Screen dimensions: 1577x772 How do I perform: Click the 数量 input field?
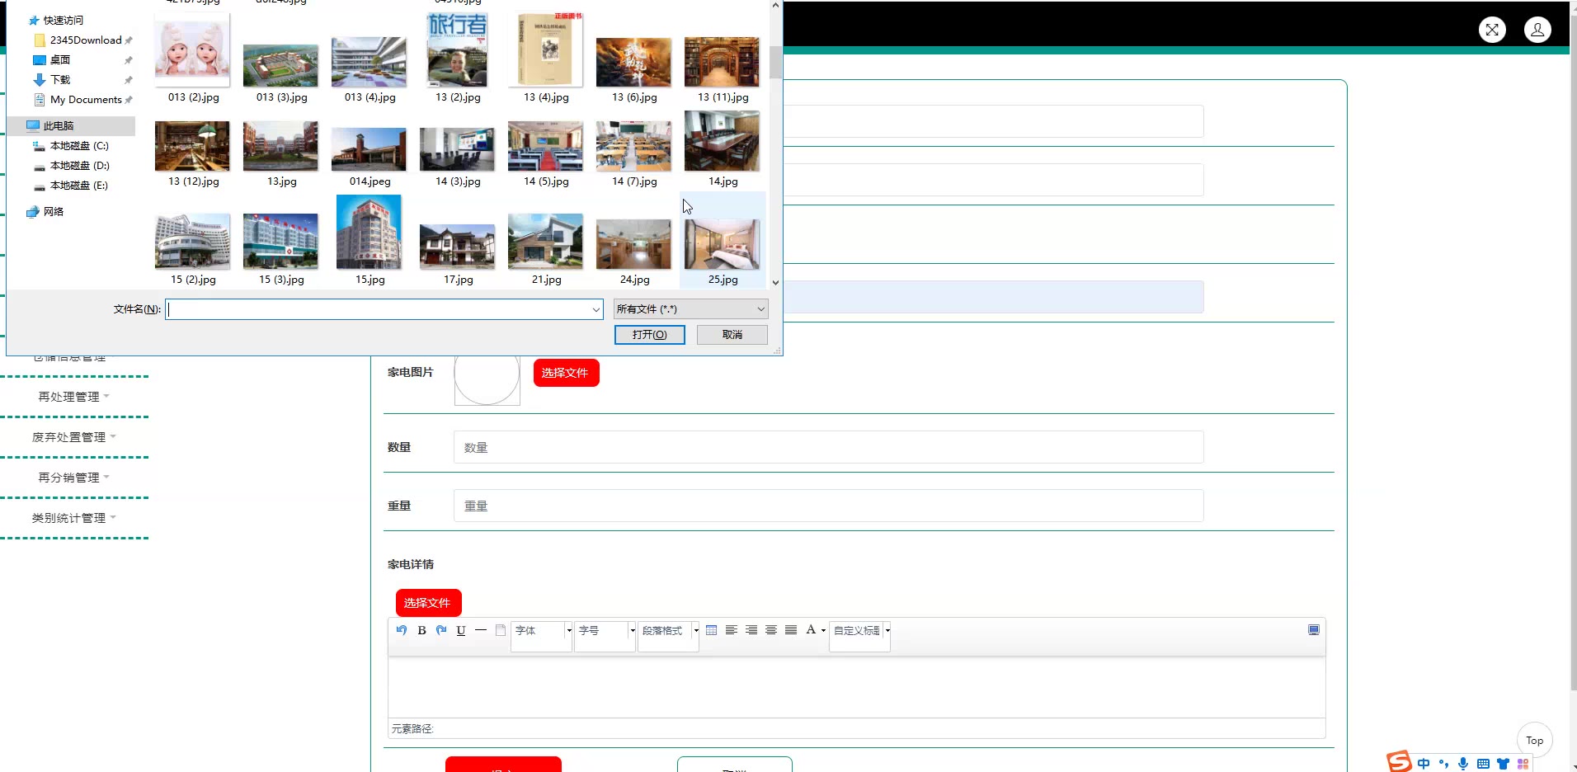[x=828, y=447]
